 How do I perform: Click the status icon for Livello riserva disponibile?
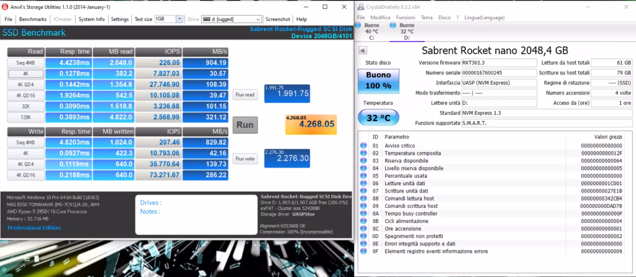coord(363,168)
